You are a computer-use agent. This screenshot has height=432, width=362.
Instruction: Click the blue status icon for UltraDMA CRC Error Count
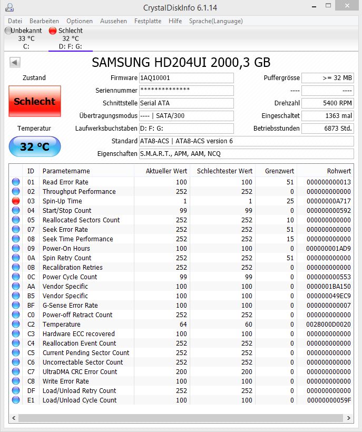point(16,371)
